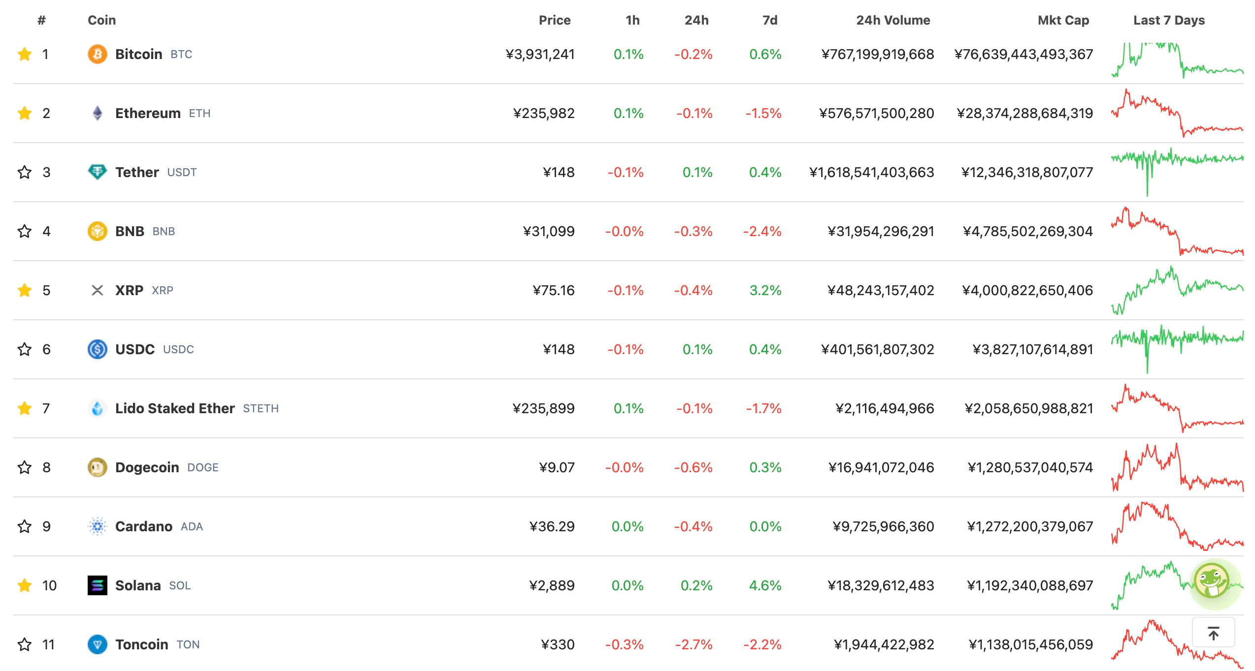Click BNB market cap ¥4,785,502,269,304
The width and height of the screenshot is (1255, 671).
point(1028,231)
